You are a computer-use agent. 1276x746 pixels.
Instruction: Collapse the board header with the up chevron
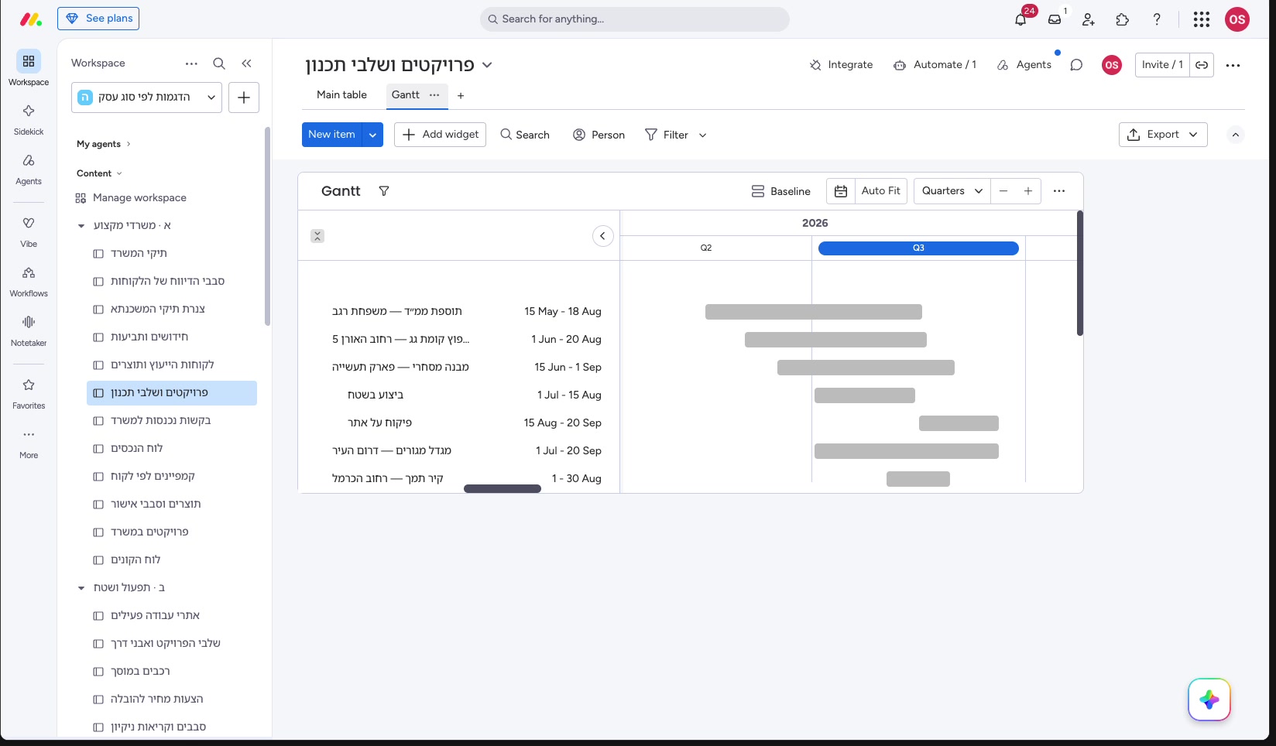click(1236, 135)
